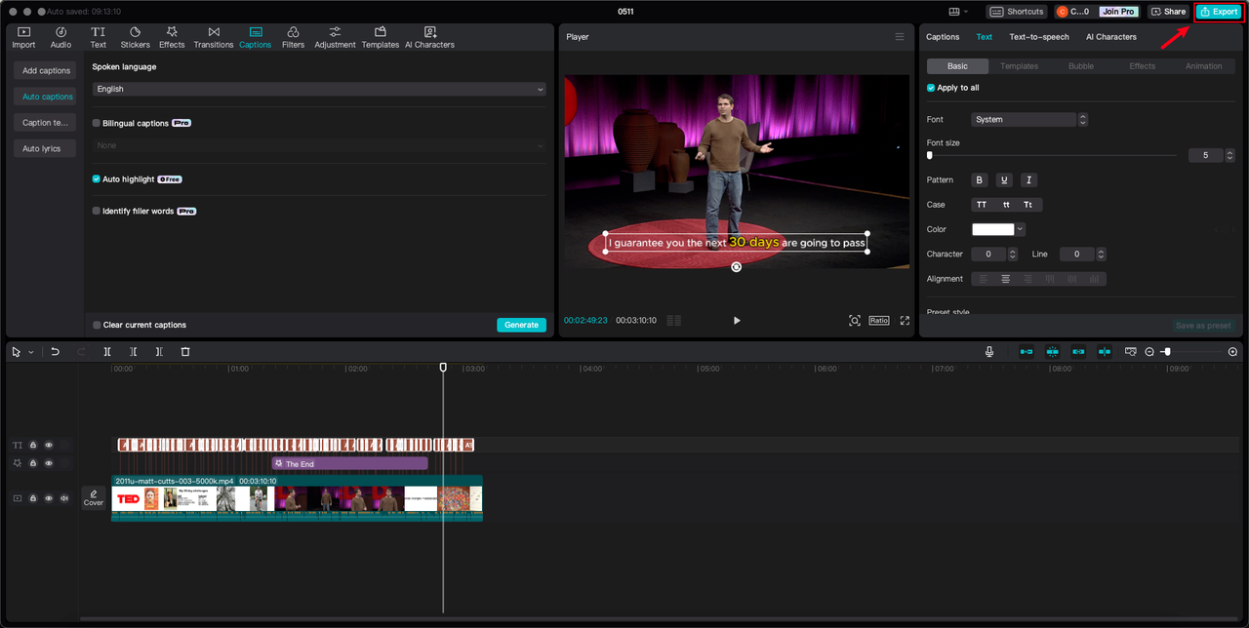The width and height of the screenshot is (1249, 628).
Task: Open the Stickers panel
Action: (x=135, y=38)
